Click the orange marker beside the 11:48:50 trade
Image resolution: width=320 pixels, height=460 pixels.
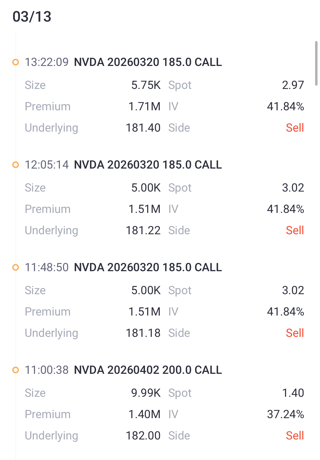16,267
